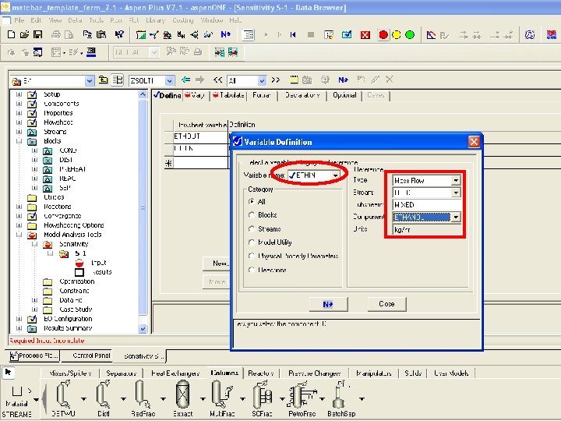Select the Streams category radio button
Image resolution: width=561 pixels, height=421 pixels.
(252, 228)
